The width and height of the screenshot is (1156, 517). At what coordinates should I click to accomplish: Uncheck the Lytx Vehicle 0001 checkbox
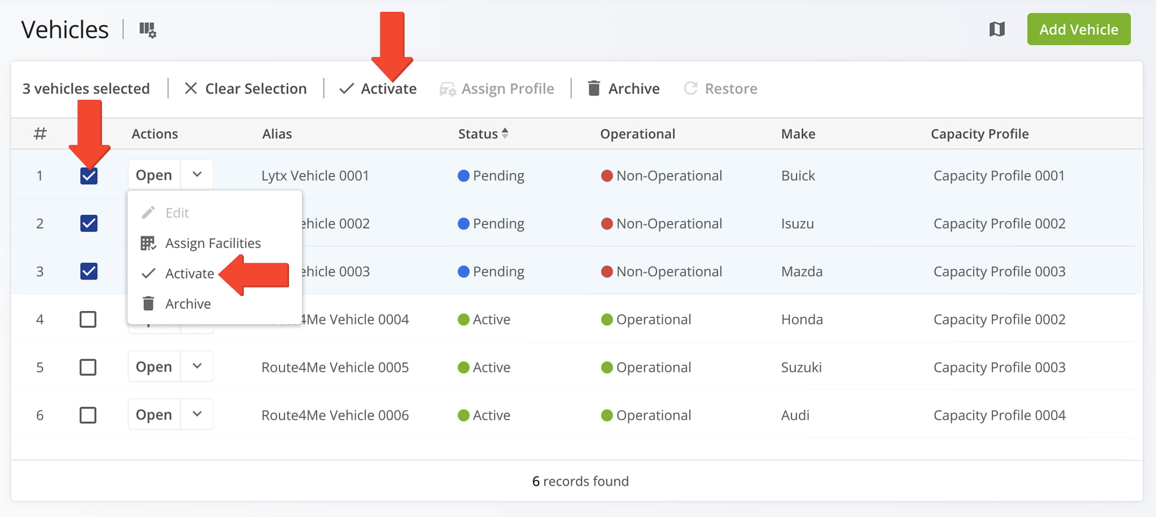(89, 176)
